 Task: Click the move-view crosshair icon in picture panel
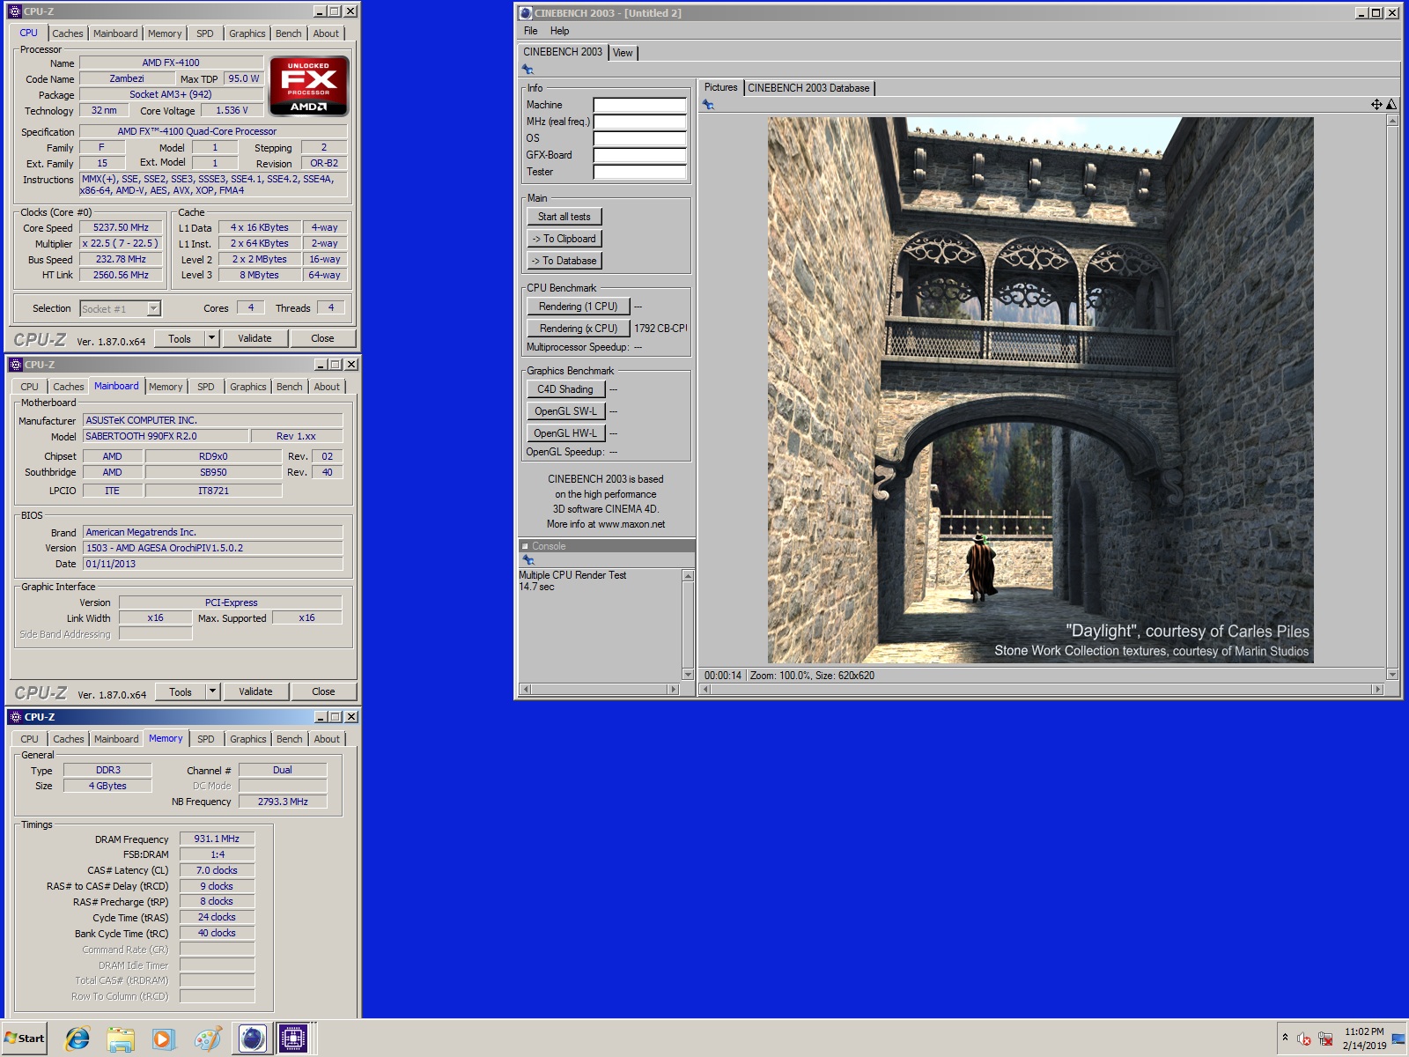pyautogui.click(x=1376, y=105)
